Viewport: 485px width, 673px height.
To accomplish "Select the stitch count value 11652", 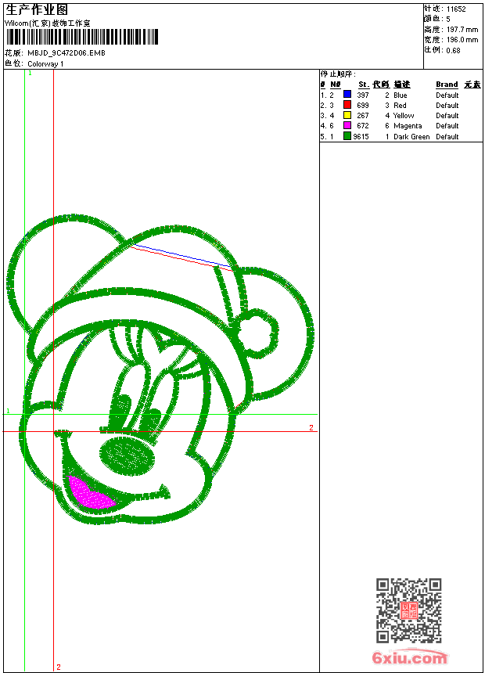I will point(456,9).
